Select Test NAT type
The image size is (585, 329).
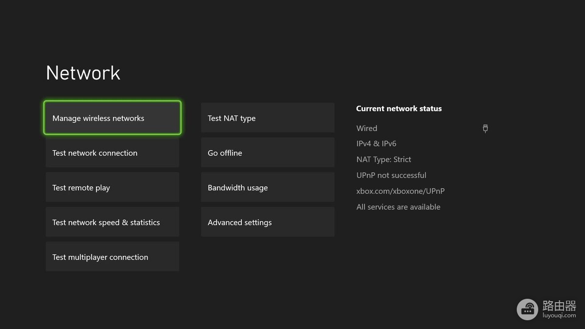click(268, 118)
